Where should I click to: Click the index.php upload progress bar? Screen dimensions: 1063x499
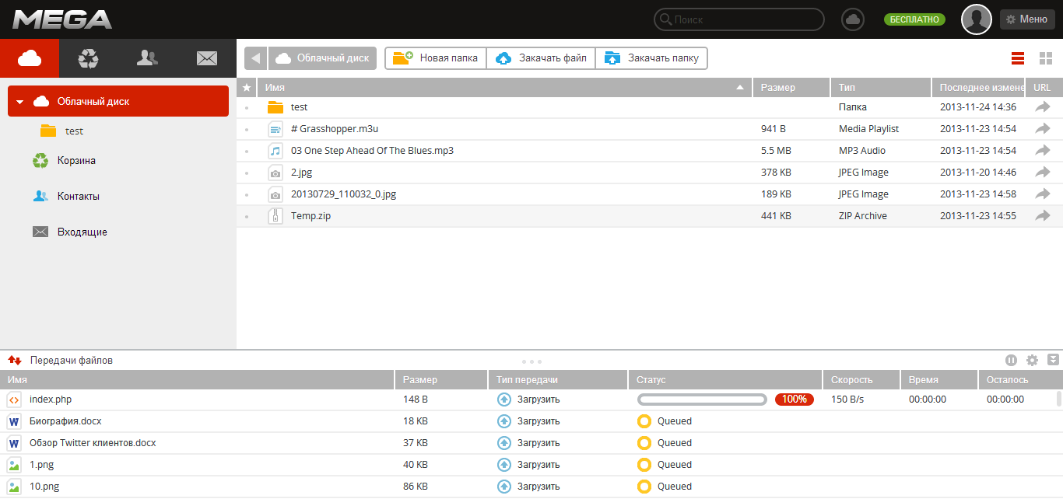pyautogui.click(x=702, y=400)
